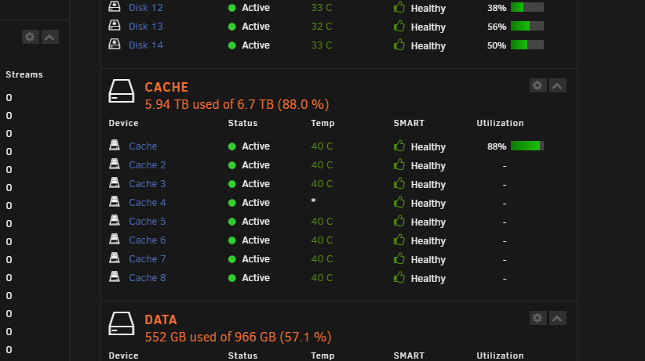645x361 pixels.
Task: Open the Disk 13 device link
Action: [146, 27]
